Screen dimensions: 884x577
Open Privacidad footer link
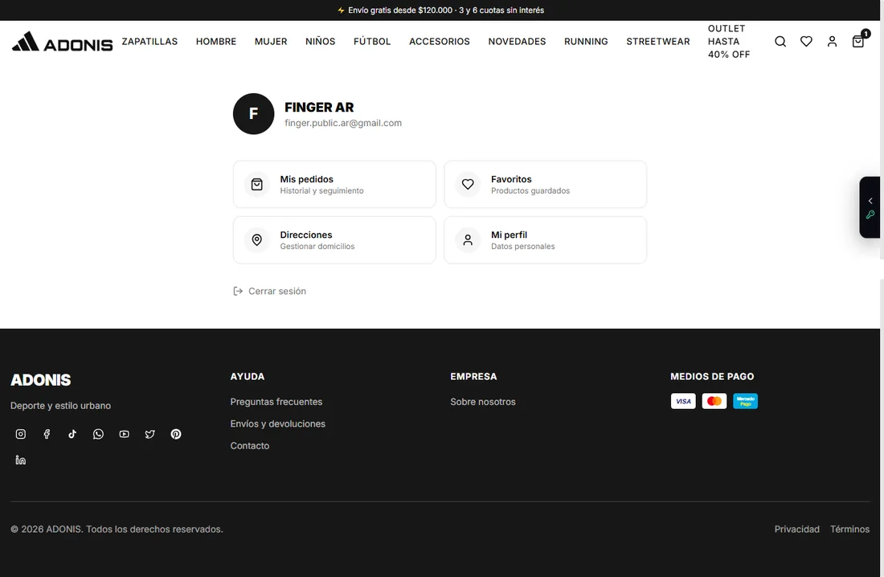pyautogui.click(x=796, y=529)
